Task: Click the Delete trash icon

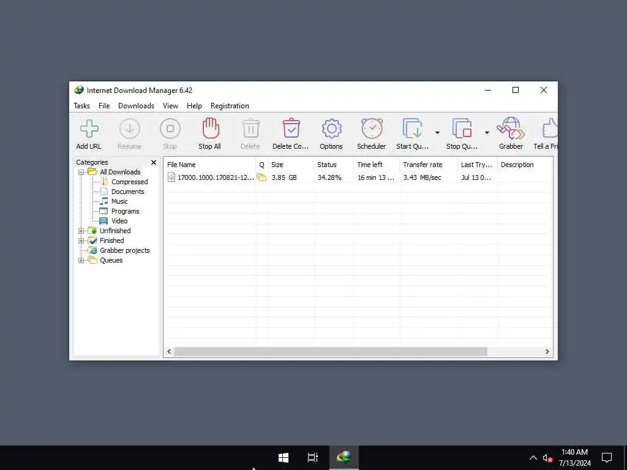Action: coord(250,129)
